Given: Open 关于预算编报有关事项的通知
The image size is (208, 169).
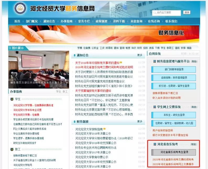Looking at the screenshot, I should [x=93, y=91].
